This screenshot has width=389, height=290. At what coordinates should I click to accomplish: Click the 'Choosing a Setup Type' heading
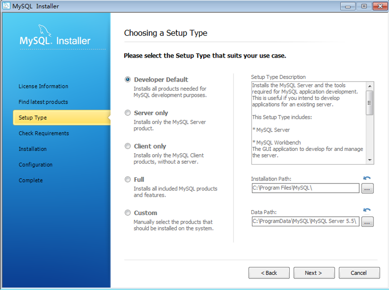(166, 33)
